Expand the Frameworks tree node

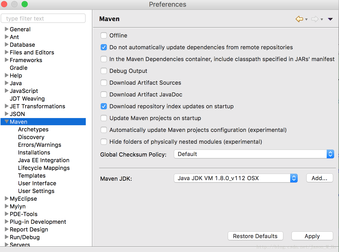click(x=7, y=60)
